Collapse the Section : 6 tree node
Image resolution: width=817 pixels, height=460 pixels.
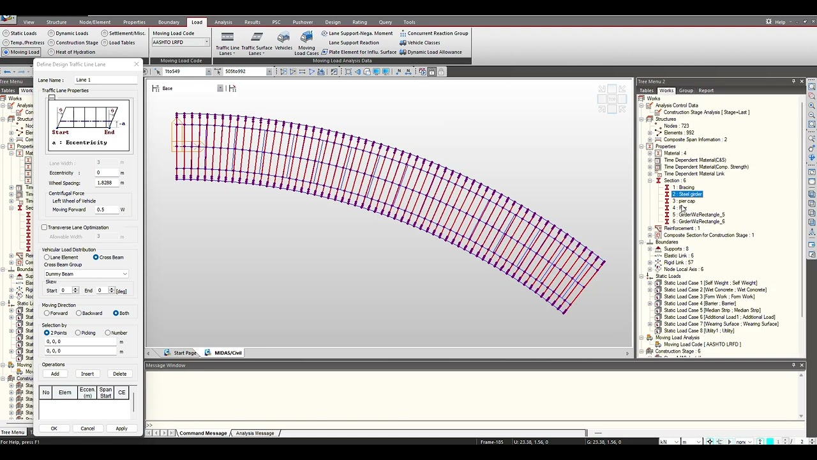point(650,181)
